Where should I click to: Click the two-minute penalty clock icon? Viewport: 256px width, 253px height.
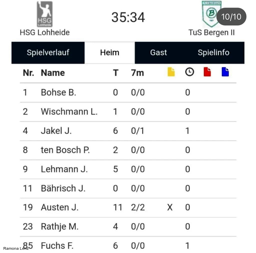pyautogui.click(x=189, y=72)
